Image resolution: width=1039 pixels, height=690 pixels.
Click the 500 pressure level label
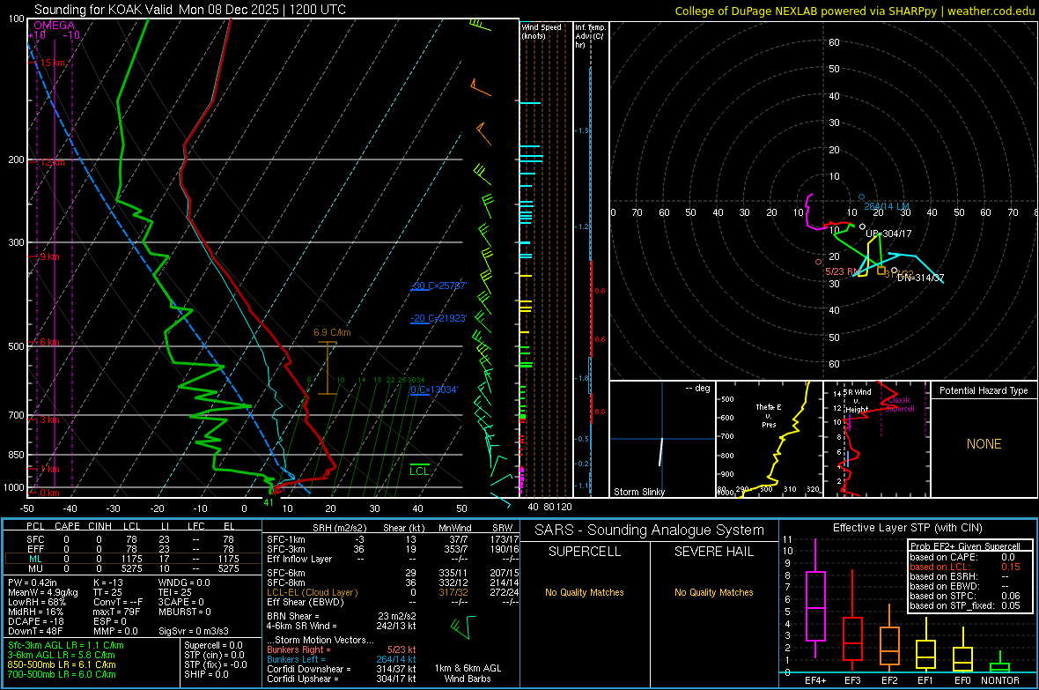pyautogui.click(x=16, y=346)
